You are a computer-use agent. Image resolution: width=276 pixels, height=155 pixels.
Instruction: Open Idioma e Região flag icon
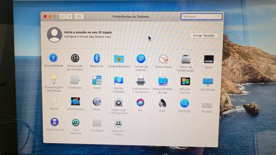point(119,81)
